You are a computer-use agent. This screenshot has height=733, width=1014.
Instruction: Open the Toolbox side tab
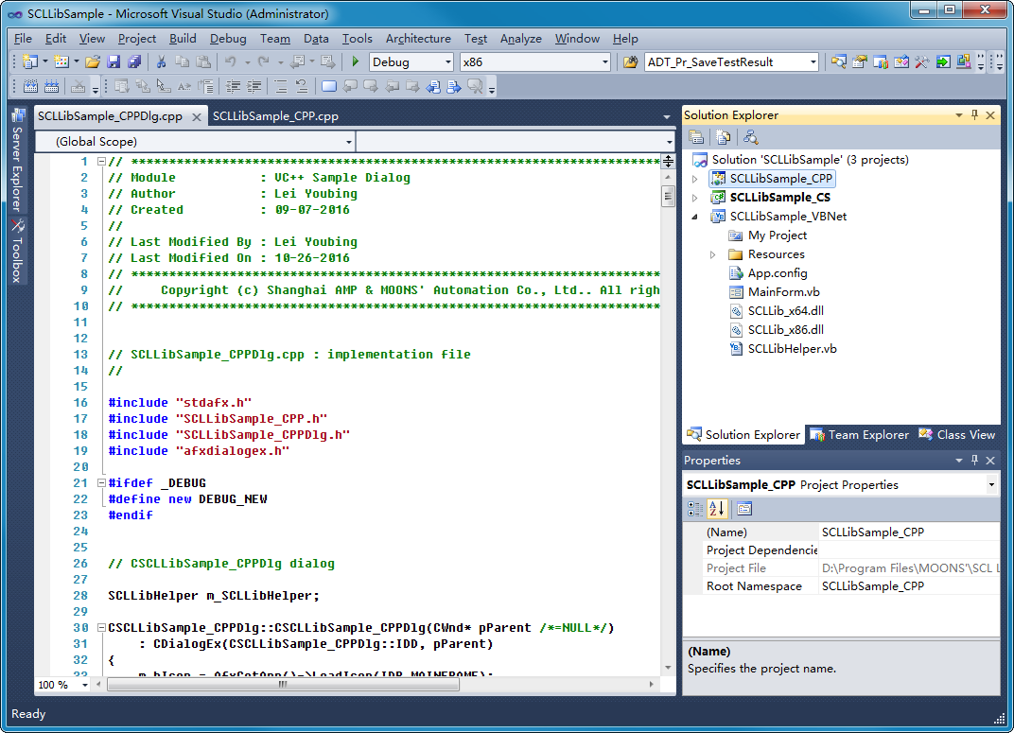click(17, 251)
